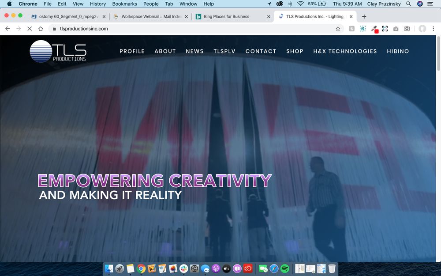Open the Wi-Fi status menu

point(300,4)
